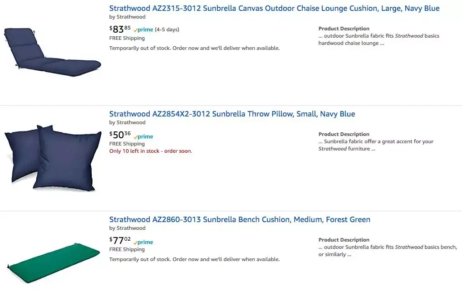Viewport: 462px width, 291px height.
Task: Click "by Strathwood" under the bench cushion
Action: (x=128, y=228)
